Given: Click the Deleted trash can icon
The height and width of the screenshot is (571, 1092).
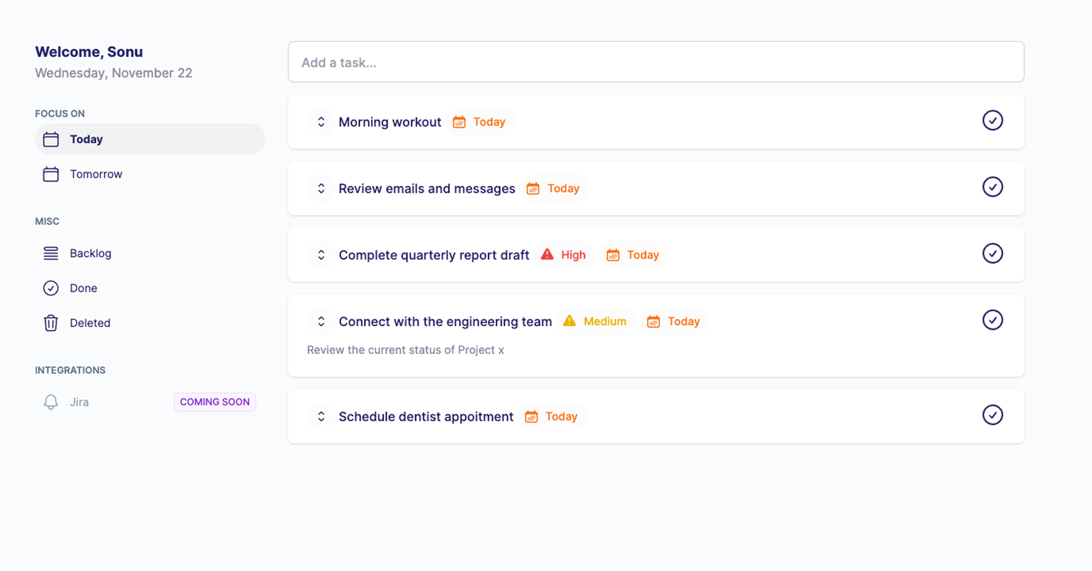Looking at the screenshot, I should click(51, 323).
